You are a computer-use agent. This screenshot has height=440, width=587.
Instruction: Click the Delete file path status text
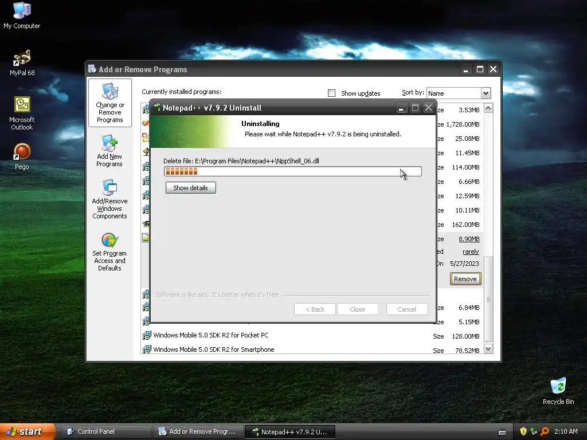[241, 161]
